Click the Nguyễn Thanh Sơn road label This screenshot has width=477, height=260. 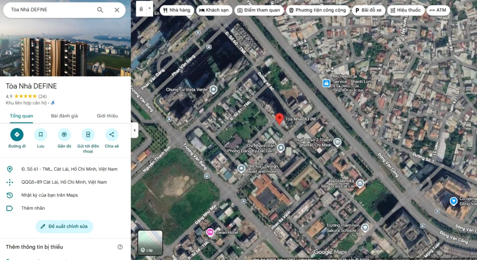pyautogui.click(x=157, y=159)
